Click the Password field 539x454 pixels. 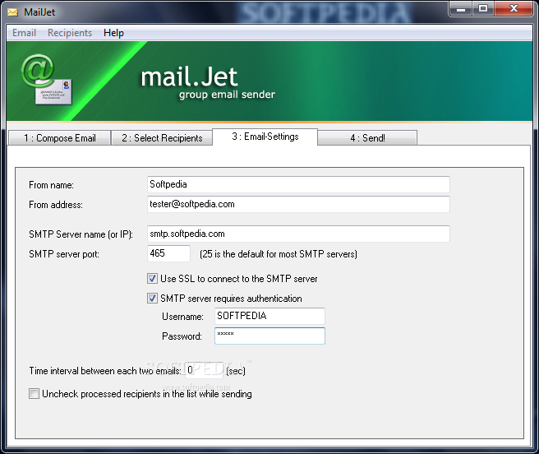269,336
